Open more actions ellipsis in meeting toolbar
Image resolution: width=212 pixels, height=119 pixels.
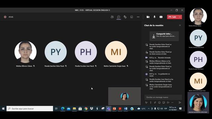[138, 17]
